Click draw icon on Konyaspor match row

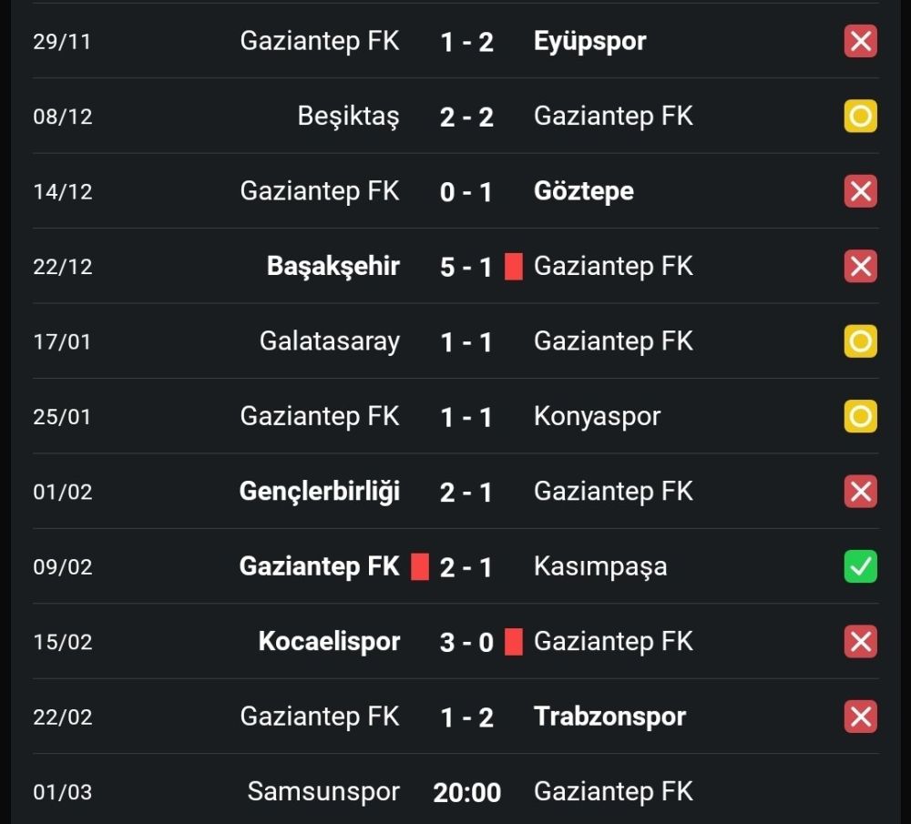[x=860, y=417]
